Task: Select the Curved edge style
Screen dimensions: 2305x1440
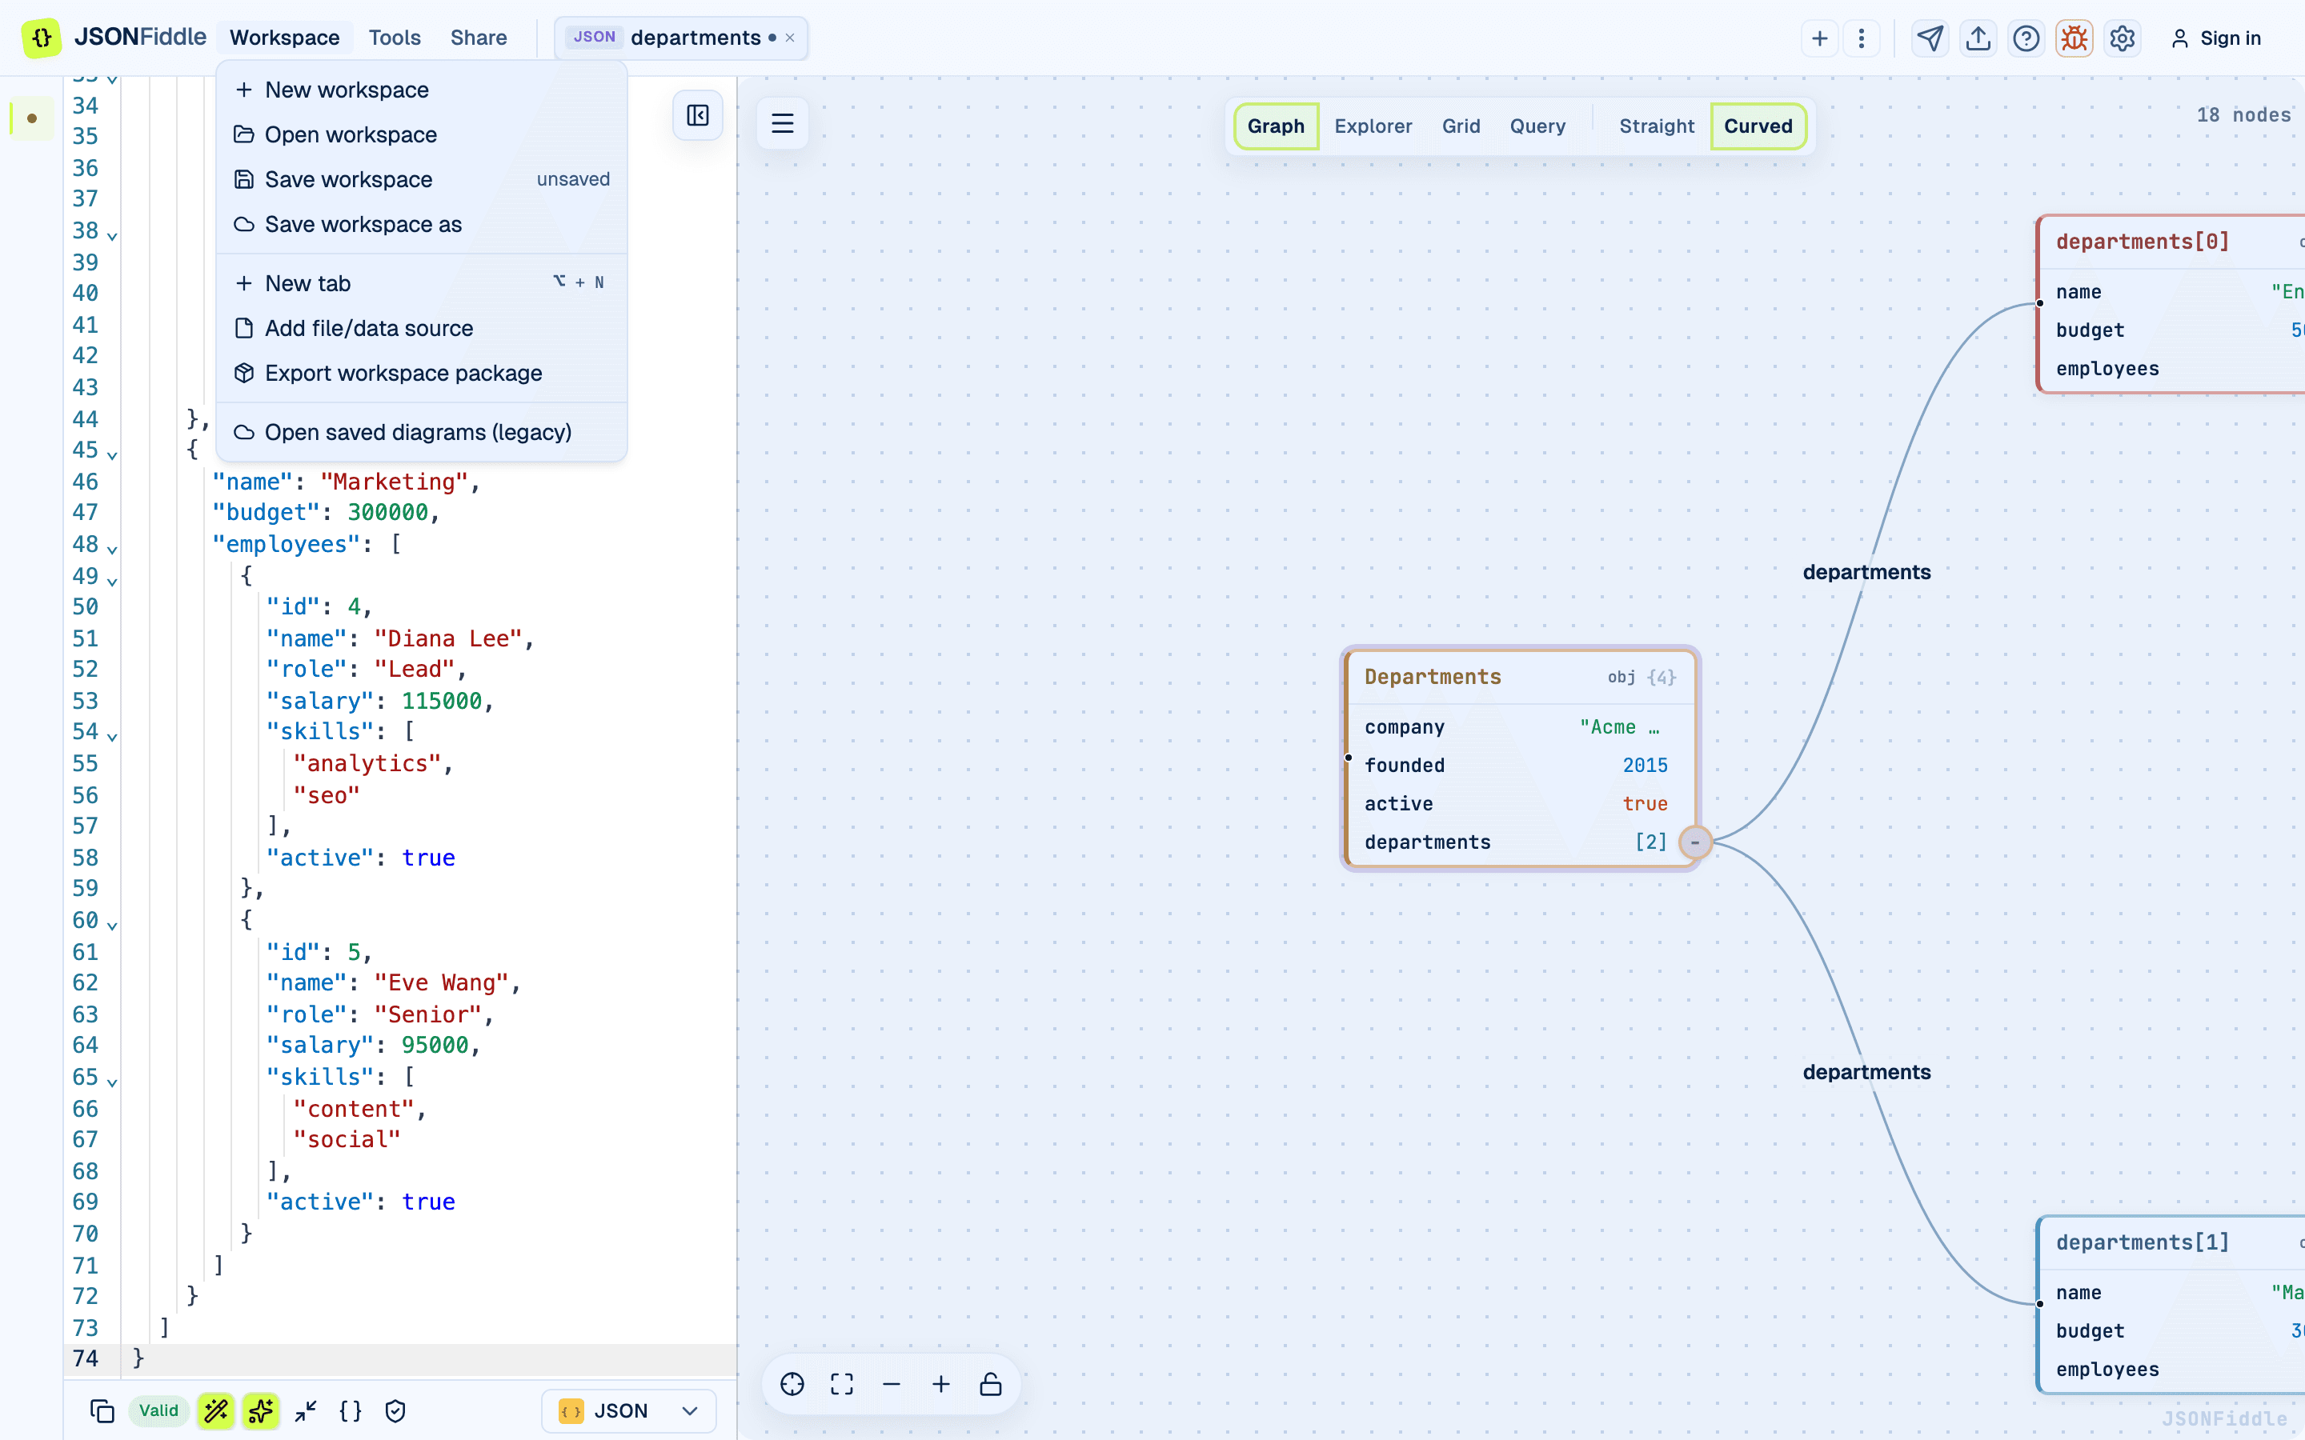Action: pyautogui.click(x=1758, y=126)
